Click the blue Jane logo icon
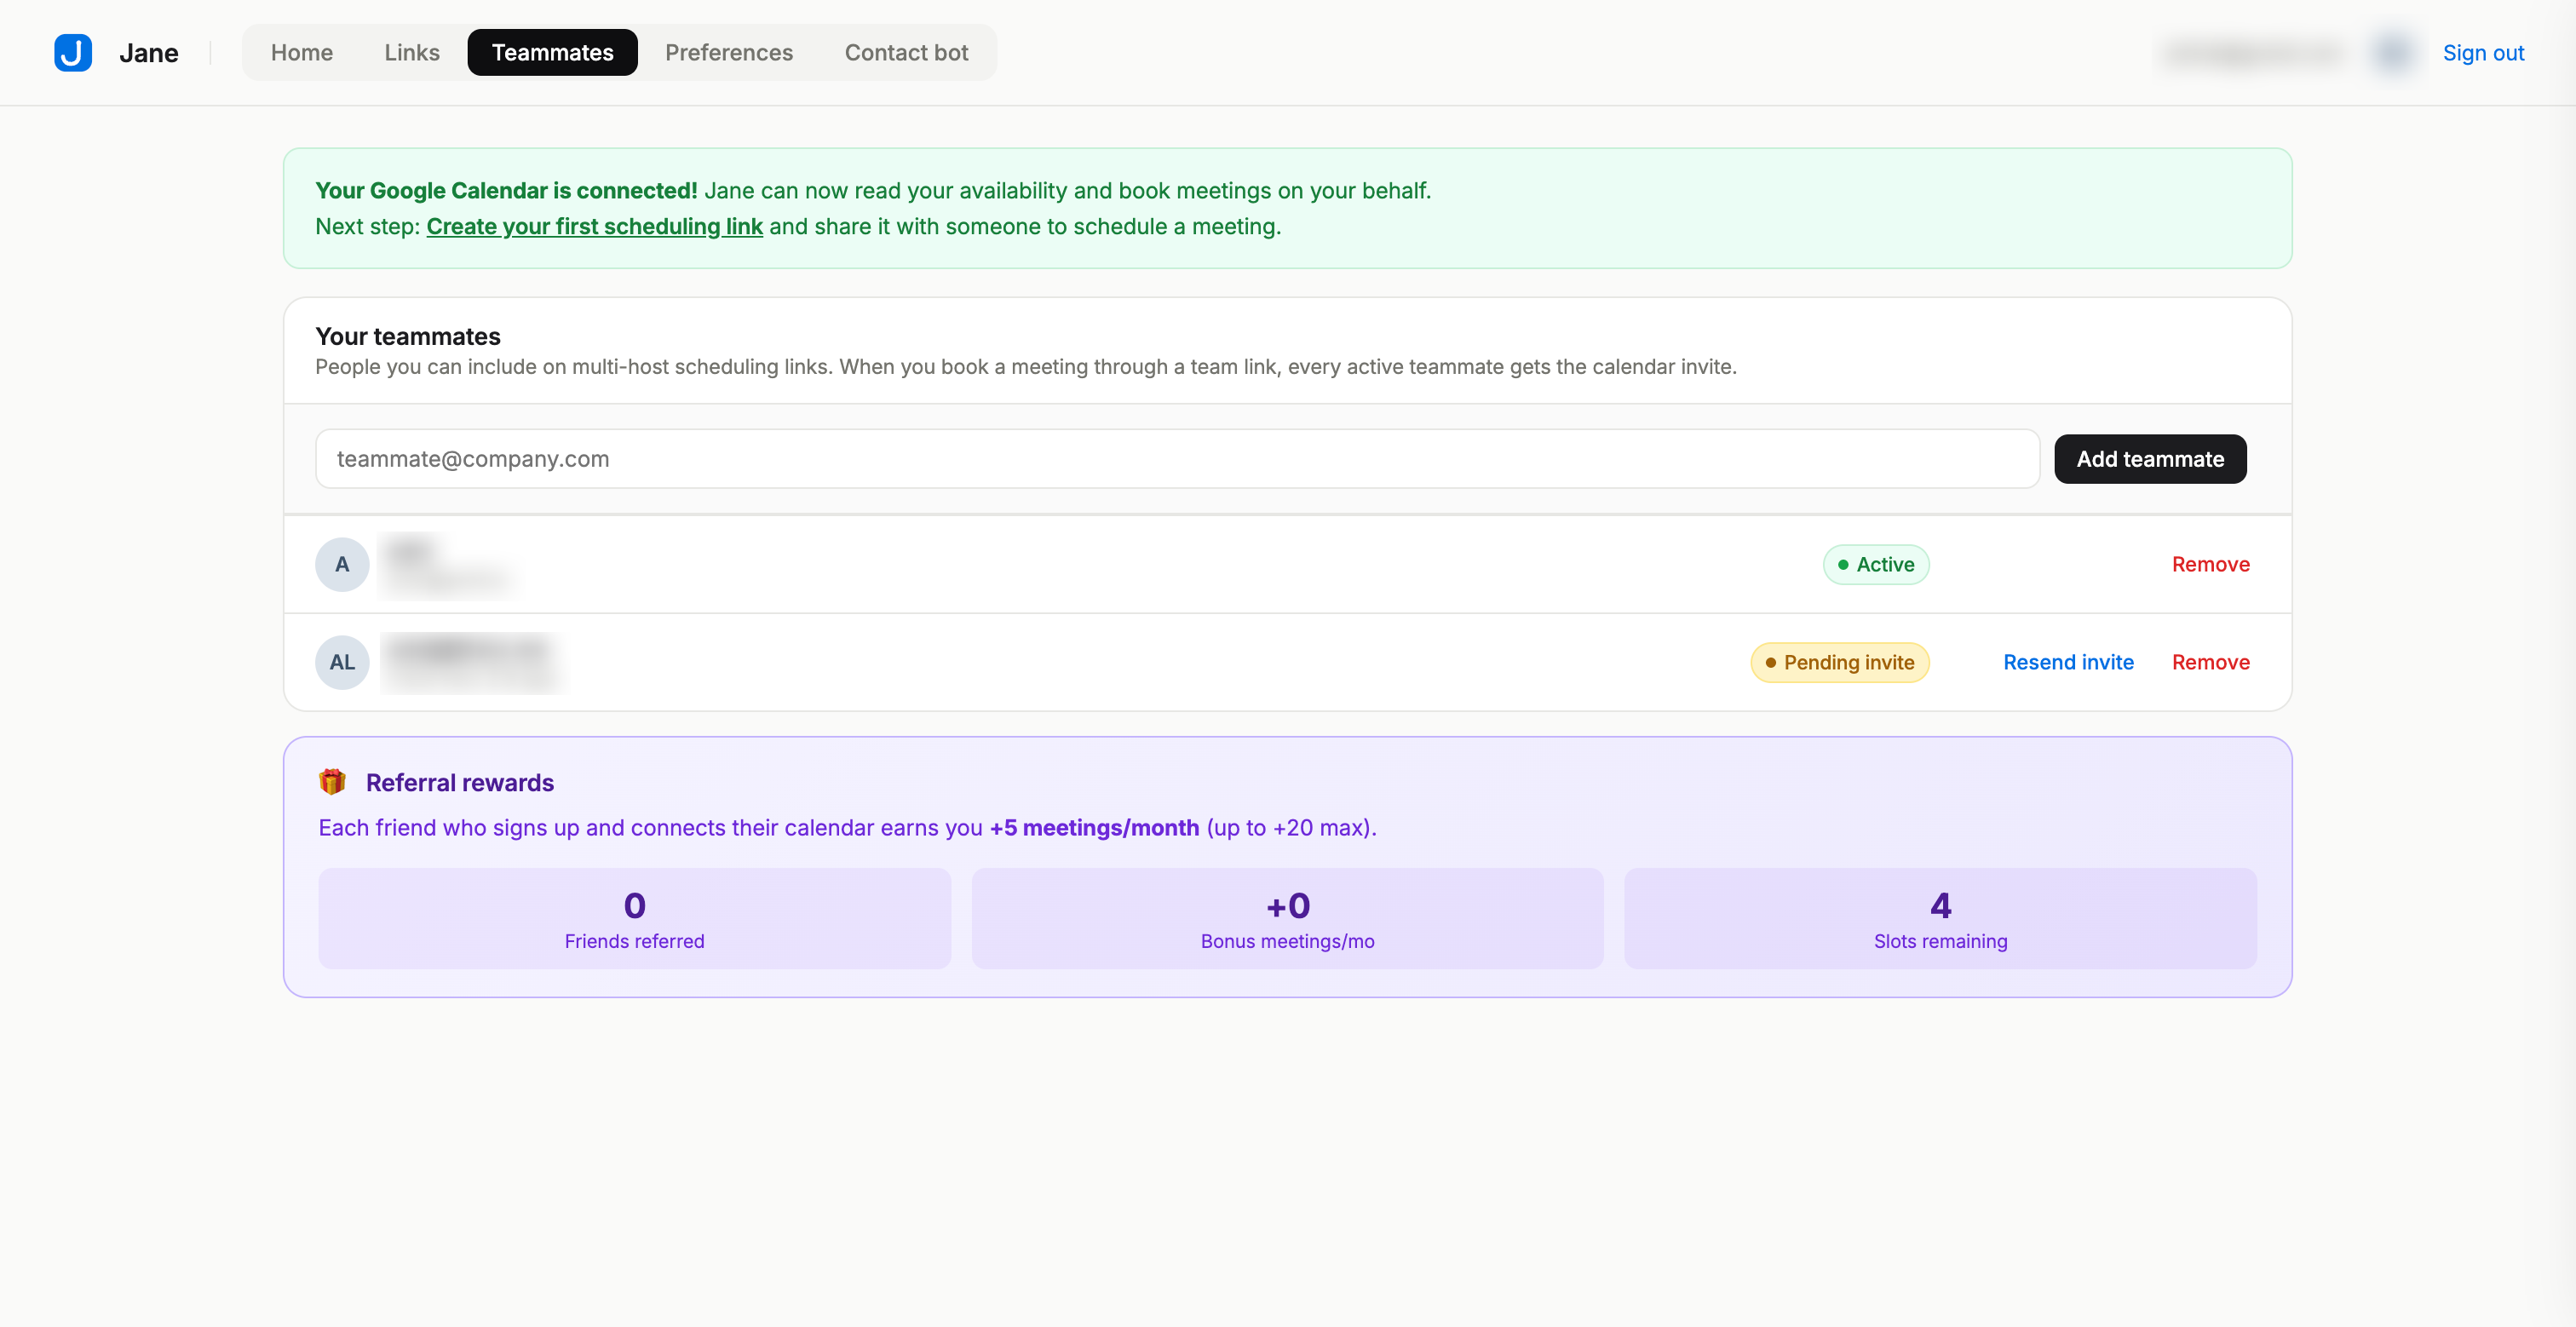The image size is (2576, 1327). tap(73, 52)
